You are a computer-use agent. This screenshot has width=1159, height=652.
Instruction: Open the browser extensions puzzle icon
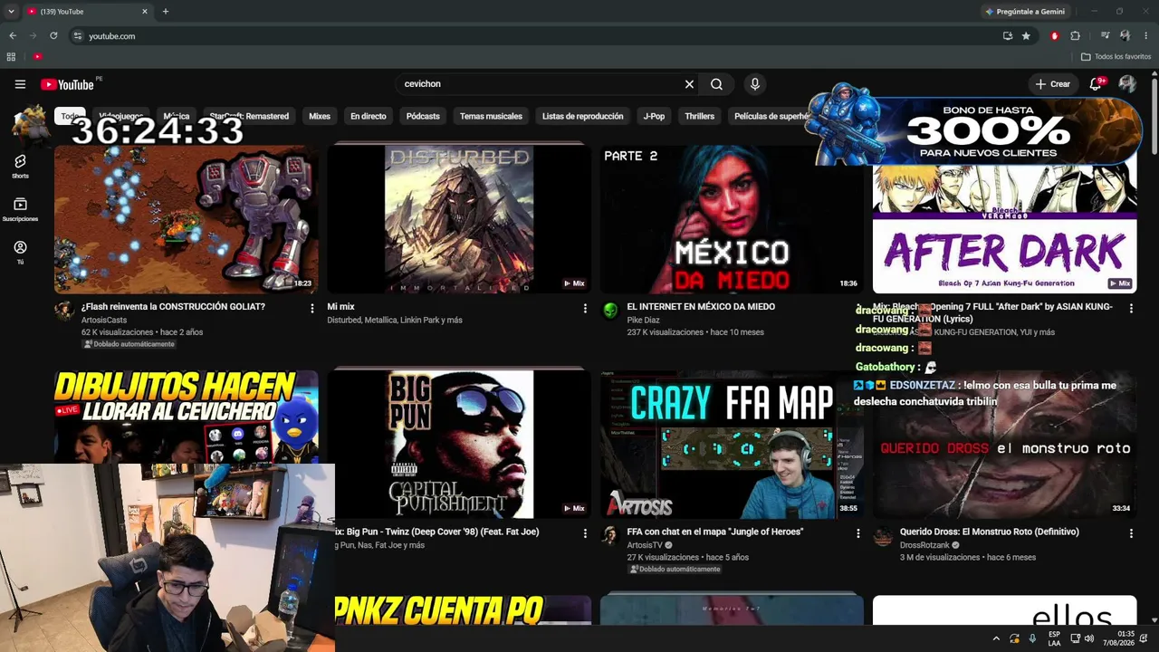1076,36
